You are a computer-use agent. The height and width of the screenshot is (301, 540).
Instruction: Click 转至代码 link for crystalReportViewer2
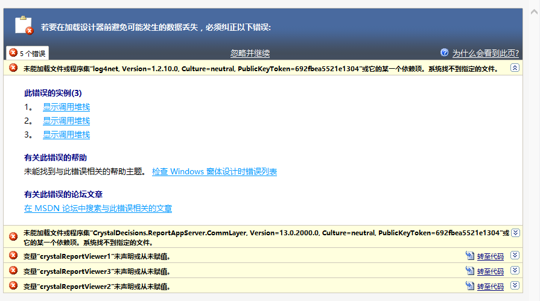pyautogui.click(x=491, y=287)
